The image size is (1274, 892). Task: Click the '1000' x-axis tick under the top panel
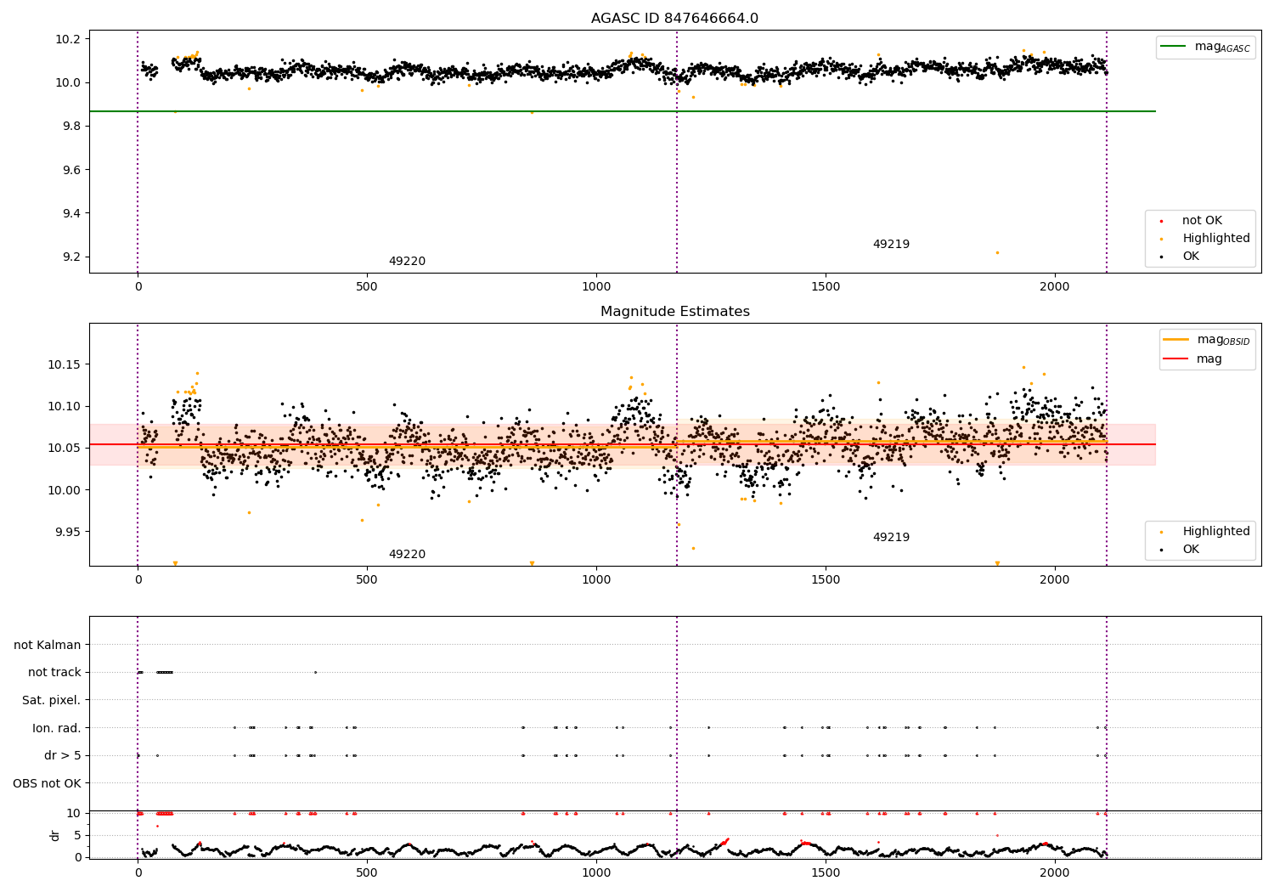[x=596, y=287]
